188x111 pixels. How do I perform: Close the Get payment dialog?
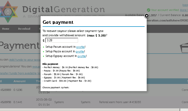(146, 16)
